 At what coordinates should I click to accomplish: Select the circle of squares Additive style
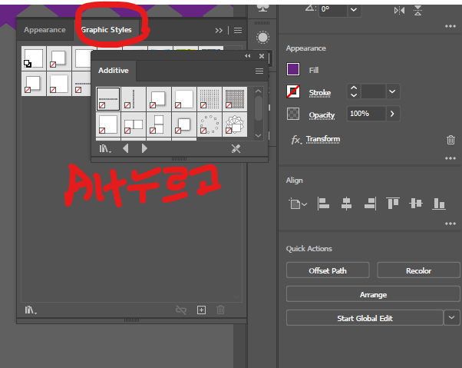point(210,124)
